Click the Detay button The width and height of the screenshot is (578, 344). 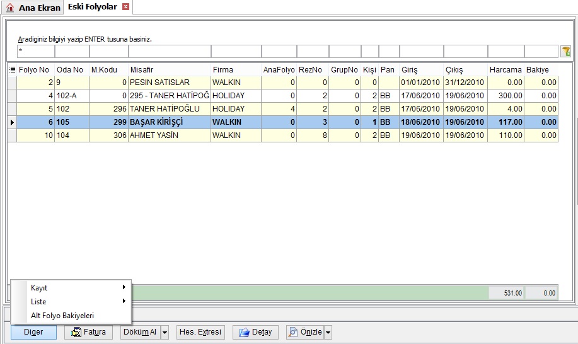click(255, 332)
